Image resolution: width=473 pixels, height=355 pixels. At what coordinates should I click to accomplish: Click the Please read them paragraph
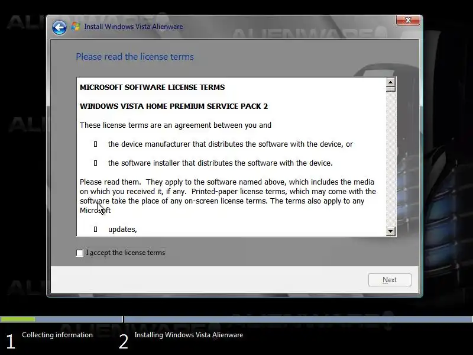(x=228, y=196)
